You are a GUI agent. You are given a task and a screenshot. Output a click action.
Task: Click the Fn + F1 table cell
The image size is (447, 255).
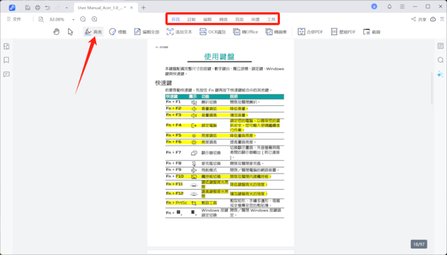173,102
